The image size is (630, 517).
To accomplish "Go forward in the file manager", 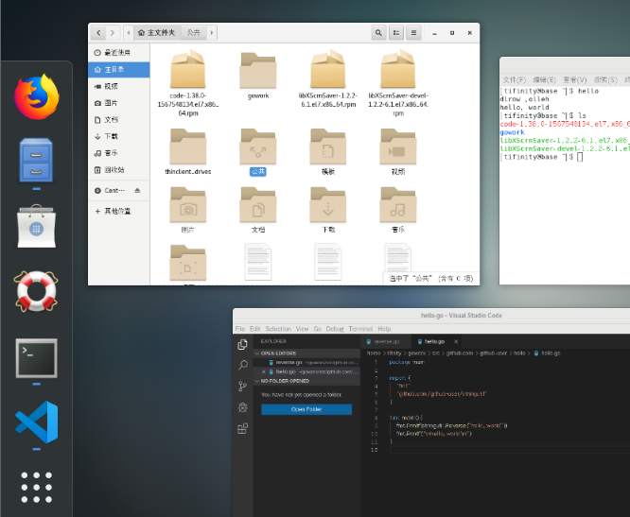I will click(x=113, y=32).
